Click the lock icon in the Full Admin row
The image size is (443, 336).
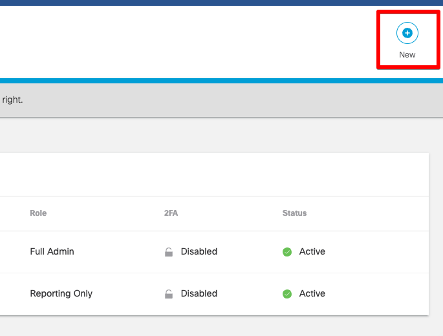point(169,252)
